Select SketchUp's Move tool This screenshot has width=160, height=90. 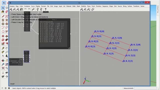(x=3, y=36)
